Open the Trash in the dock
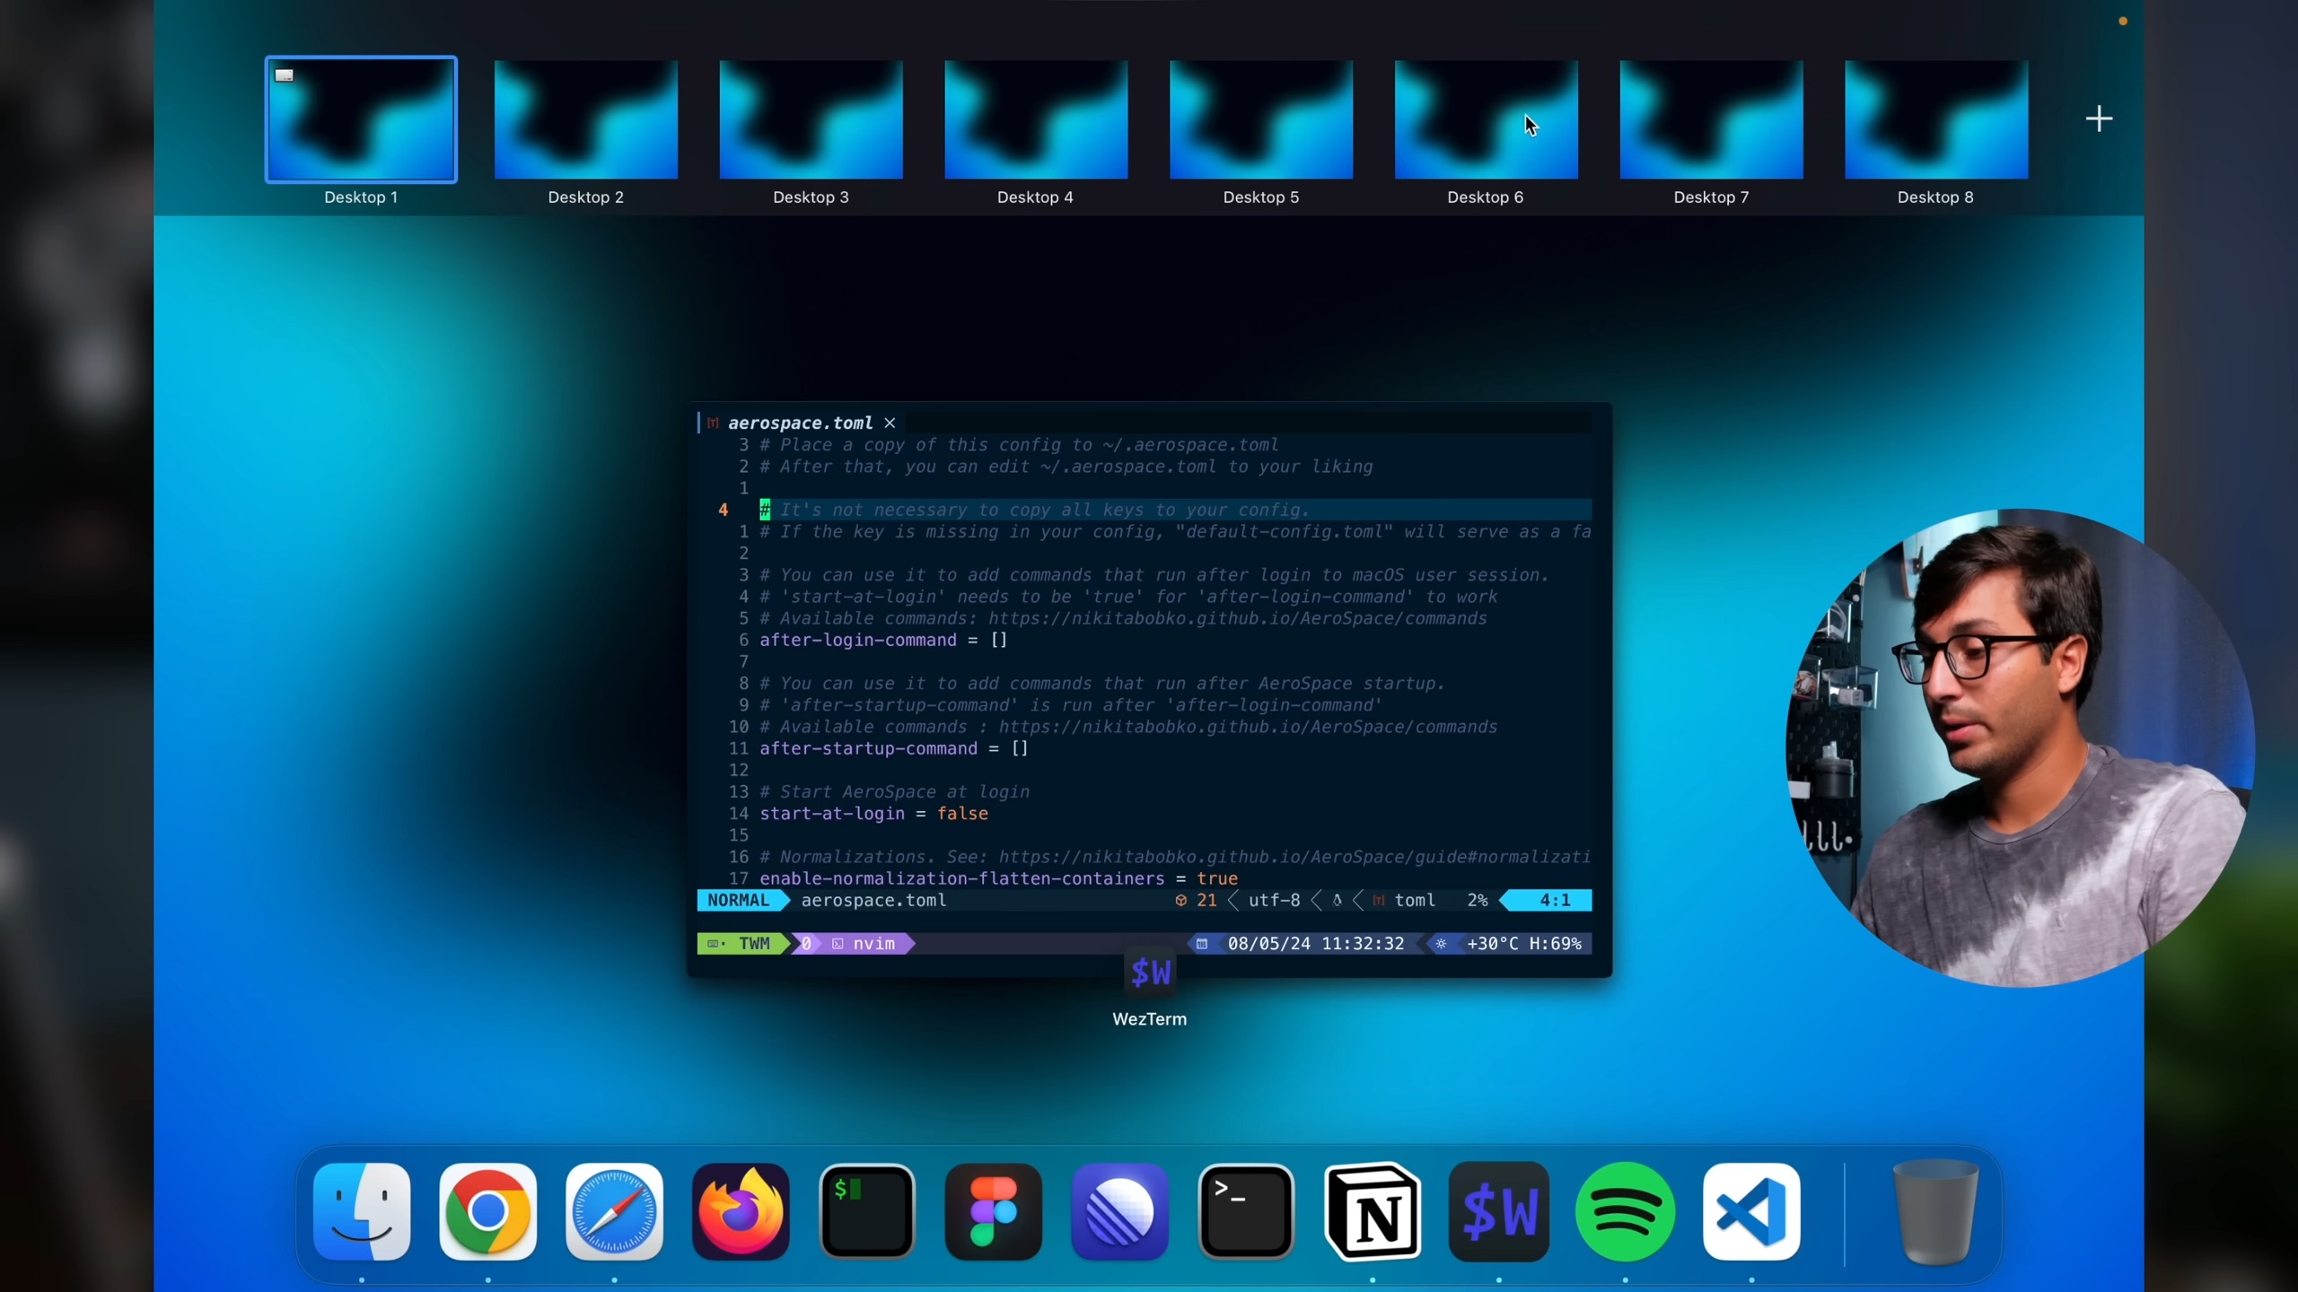2298x1292 pixels. [x=1935, y=1211]
